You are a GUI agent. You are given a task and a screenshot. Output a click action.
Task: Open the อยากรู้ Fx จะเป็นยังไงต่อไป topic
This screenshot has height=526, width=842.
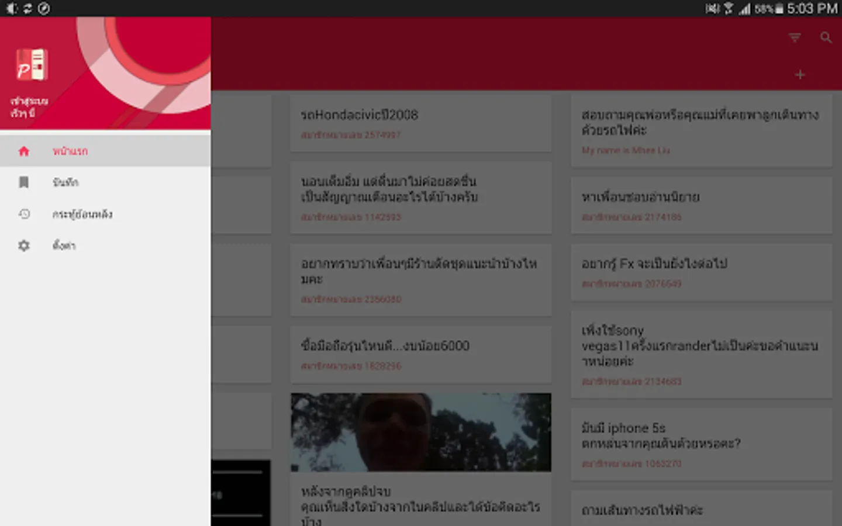pos(701,272)
